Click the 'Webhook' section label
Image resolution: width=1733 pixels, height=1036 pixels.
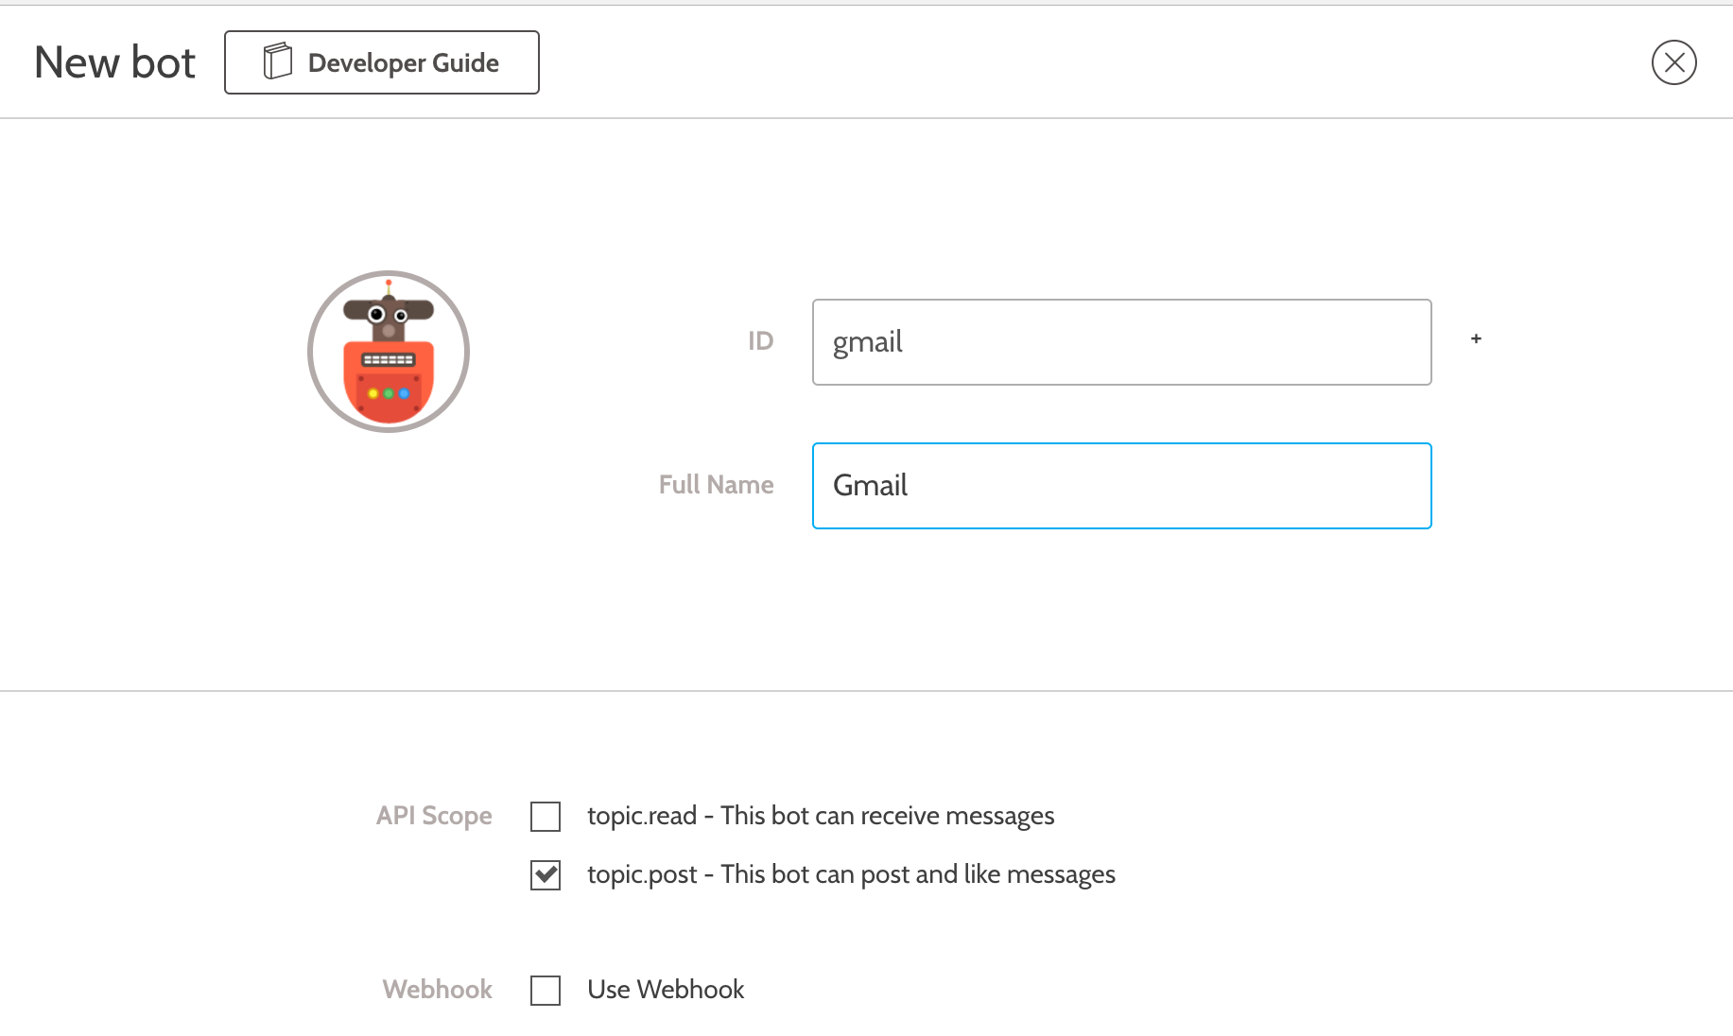[x=437, y=990]
